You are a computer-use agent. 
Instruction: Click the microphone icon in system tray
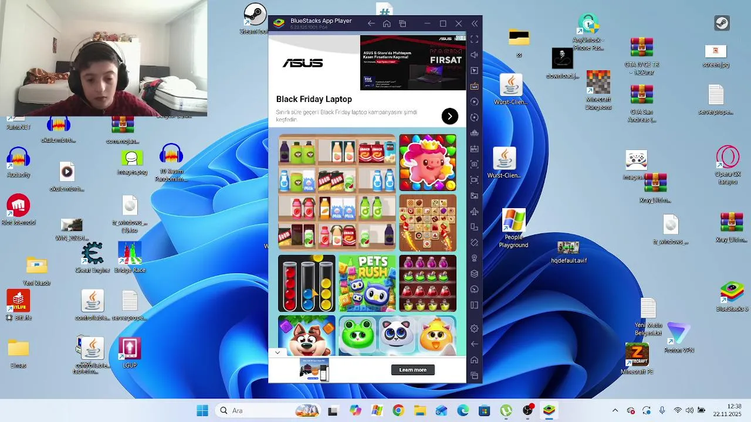(662, 410)
